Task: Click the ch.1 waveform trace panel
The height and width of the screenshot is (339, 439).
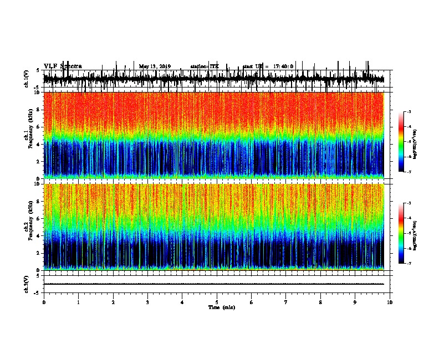Action: click(217, 79)
